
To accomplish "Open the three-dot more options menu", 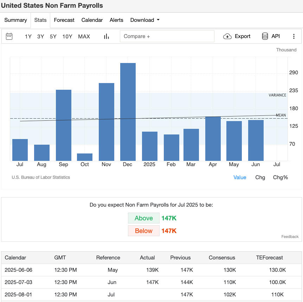I will [294, 36].
